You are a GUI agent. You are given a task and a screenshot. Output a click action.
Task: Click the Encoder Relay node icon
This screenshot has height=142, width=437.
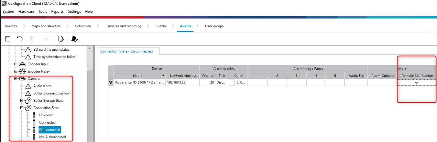[22, 71]
